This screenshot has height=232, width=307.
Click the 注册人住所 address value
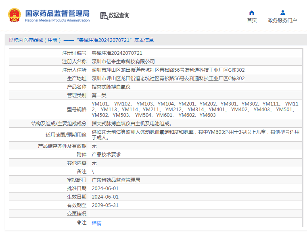pyautogui.click(x=168, y=70)
